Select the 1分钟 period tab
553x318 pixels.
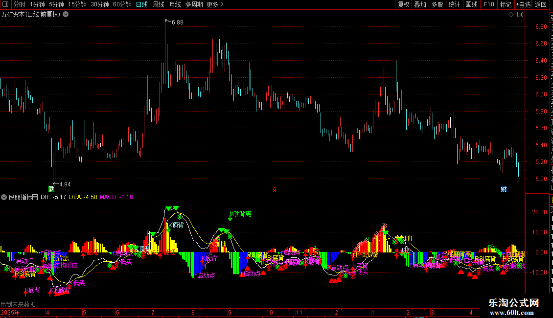click(x=37, y=4)
